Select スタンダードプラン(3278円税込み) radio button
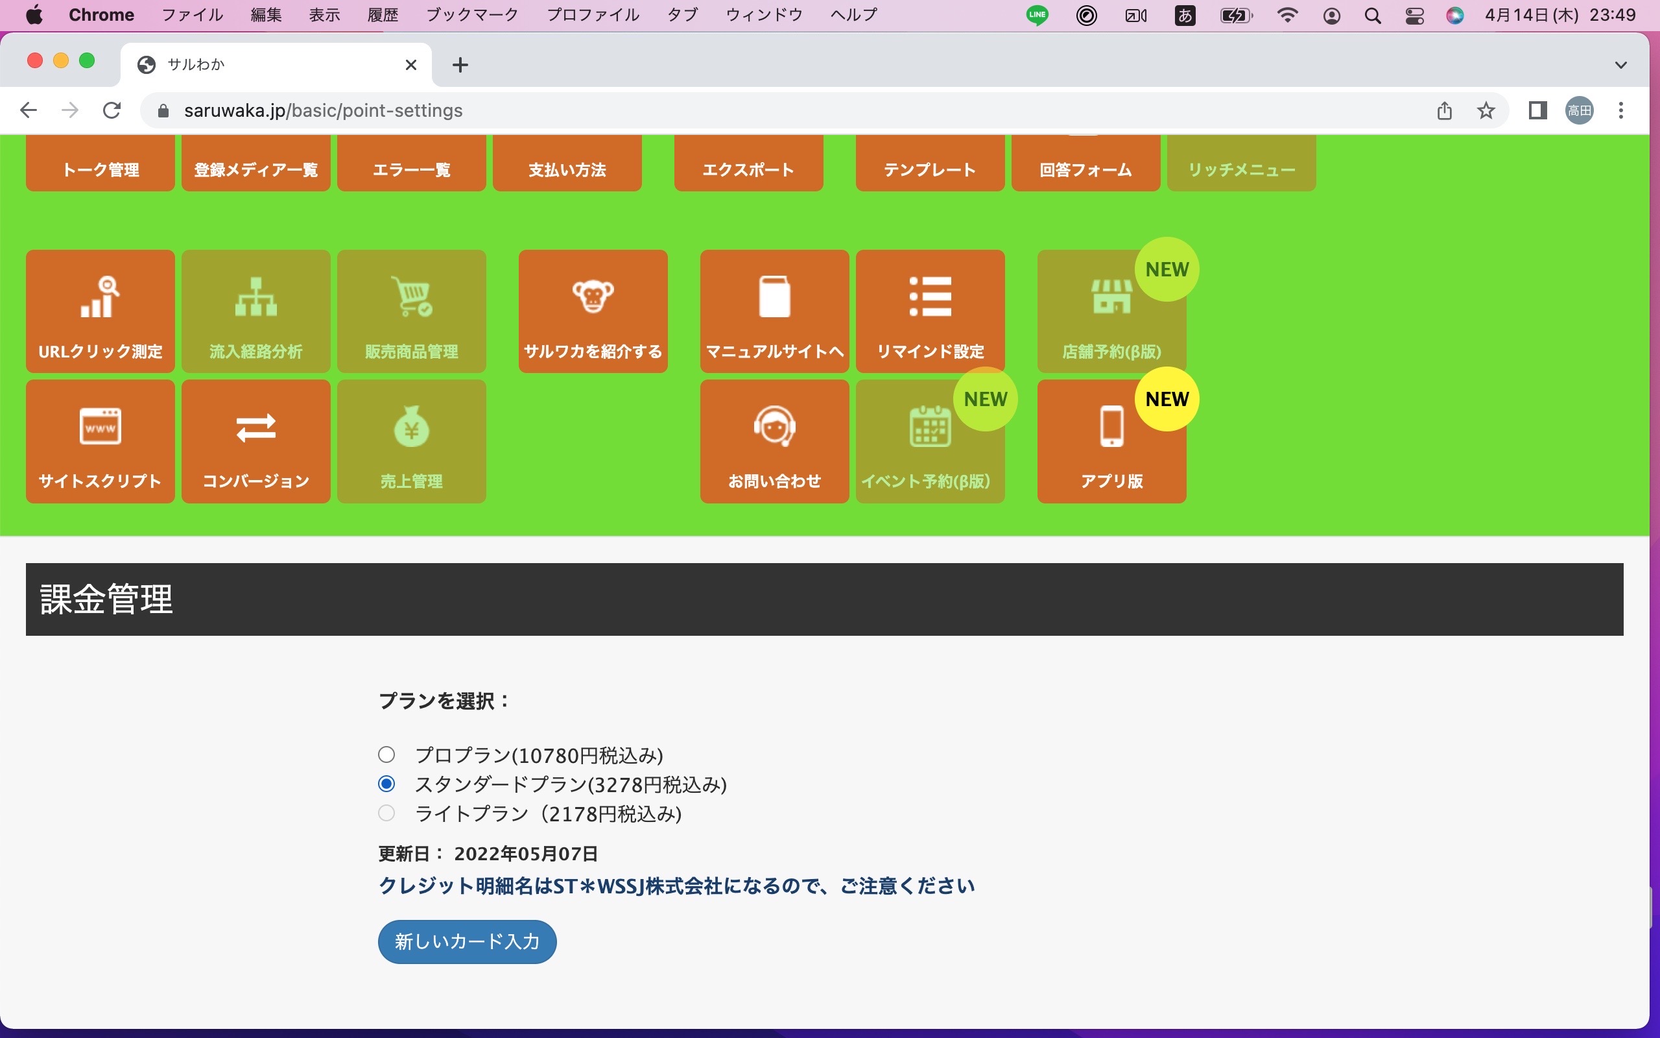 386,784
